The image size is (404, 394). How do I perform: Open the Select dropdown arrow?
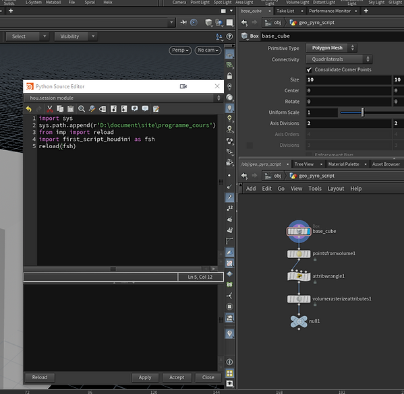45,36
